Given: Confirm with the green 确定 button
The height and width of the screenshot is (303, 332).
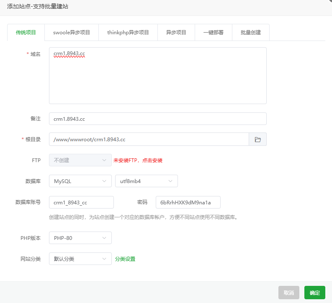Looking at the screenshot, I should pyautogui.click(x=315, y=293).
